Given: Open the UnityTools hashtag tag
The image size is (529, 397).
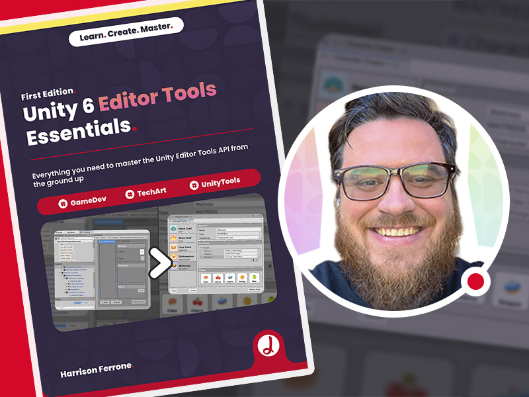Looking at the screenshot, I should click(215, 183).
